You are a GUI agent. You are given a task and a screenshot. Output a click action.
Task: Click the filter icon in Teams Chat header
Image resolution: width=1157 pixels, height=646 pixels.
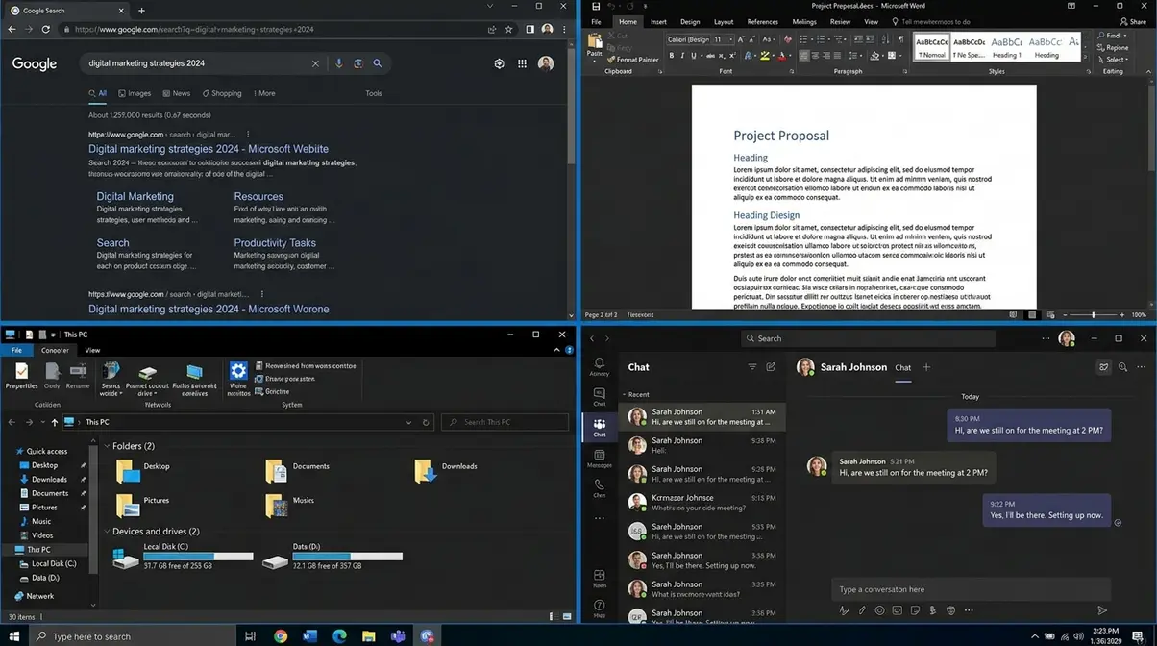[752, 367]
